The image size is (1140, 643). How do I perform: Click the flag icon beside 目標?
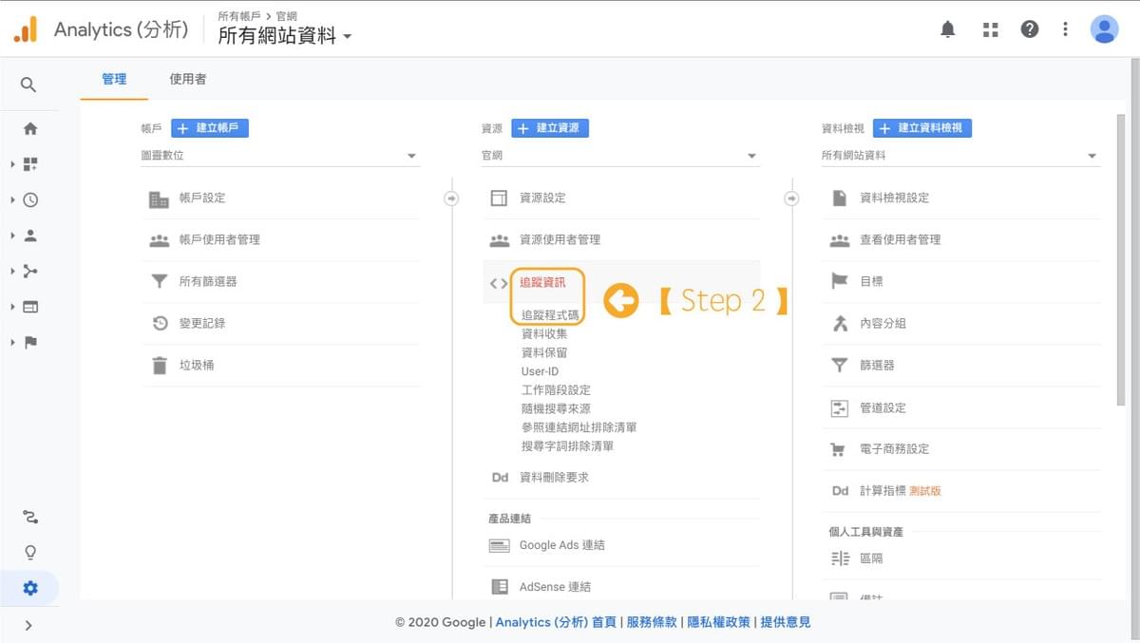(839, 281)
